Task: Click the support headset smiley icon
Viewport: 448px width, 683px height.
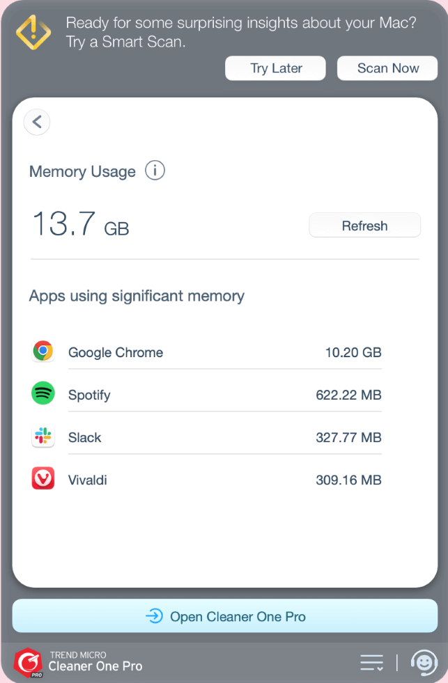Action: click(x=424, y=663)
